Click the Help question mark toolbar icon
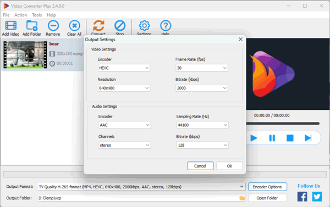Screen dimensions: 330x207 click(166, 26)
